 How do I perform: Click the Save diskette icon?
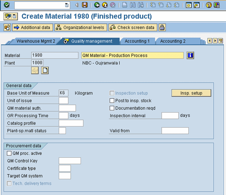(85, 5)
